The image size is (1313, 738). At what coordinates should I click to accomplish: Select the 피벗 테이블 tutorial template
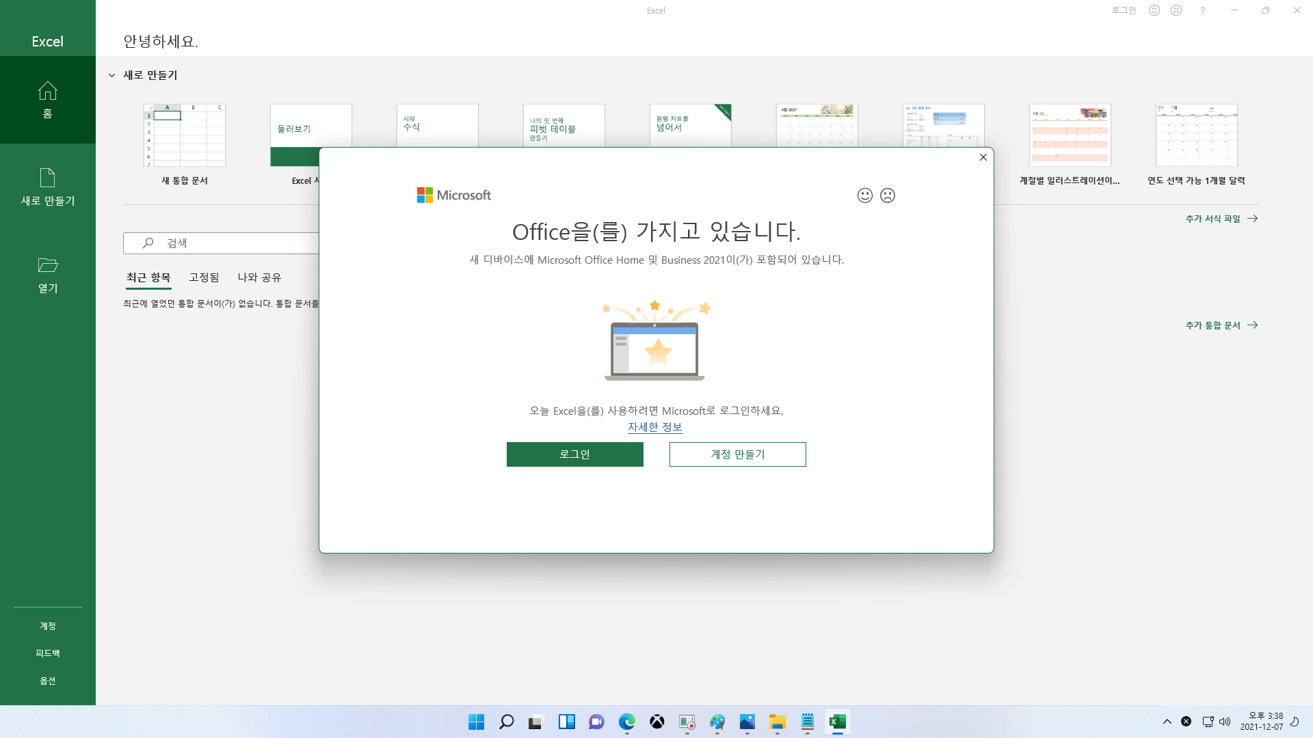coord(564,125)
